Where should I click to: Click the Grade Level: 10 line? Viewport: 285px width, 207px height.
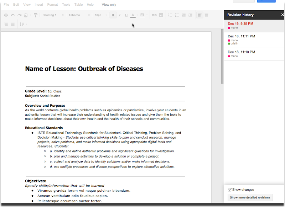point(43,91)
